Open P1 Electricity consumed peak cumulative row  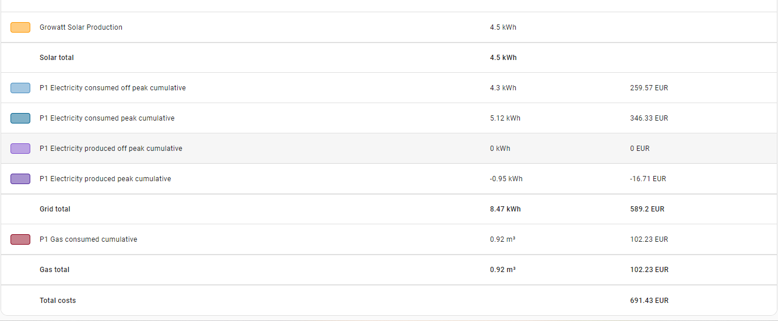click(x=389, y=118)
